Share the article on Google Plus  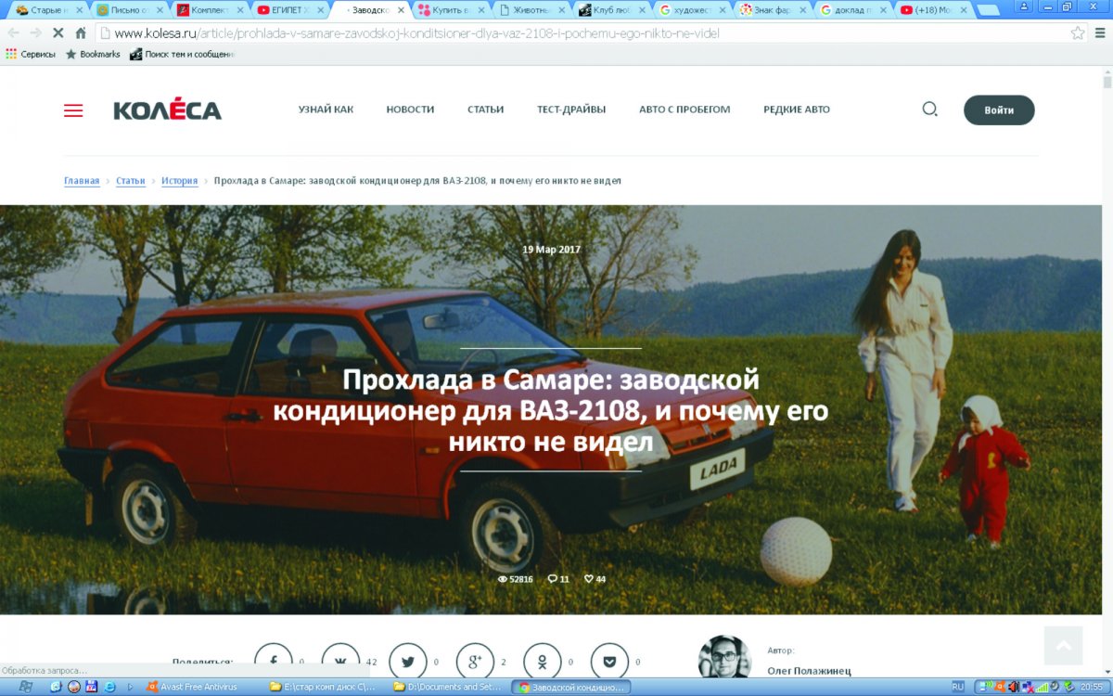pyautogui.click(x=475, y=662)
